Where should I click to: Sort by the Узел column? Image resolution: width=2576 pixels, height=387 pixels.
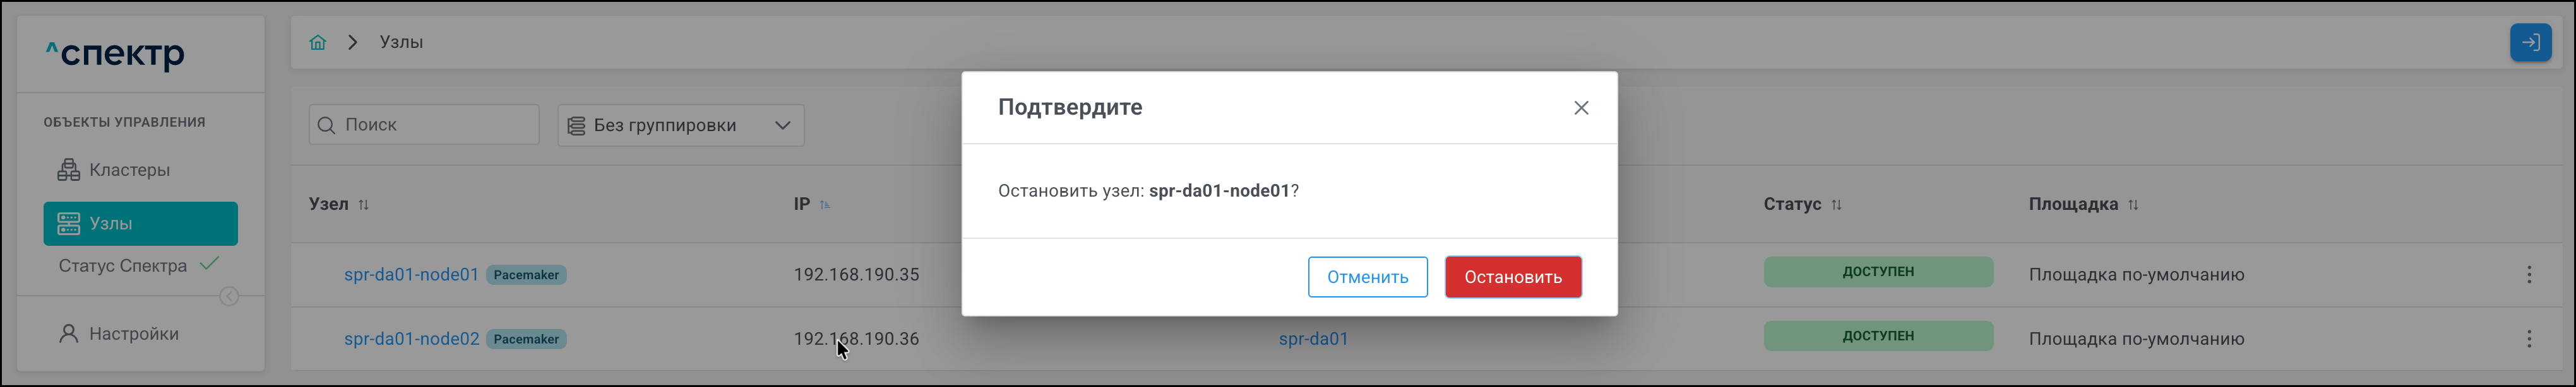(363, 204)
